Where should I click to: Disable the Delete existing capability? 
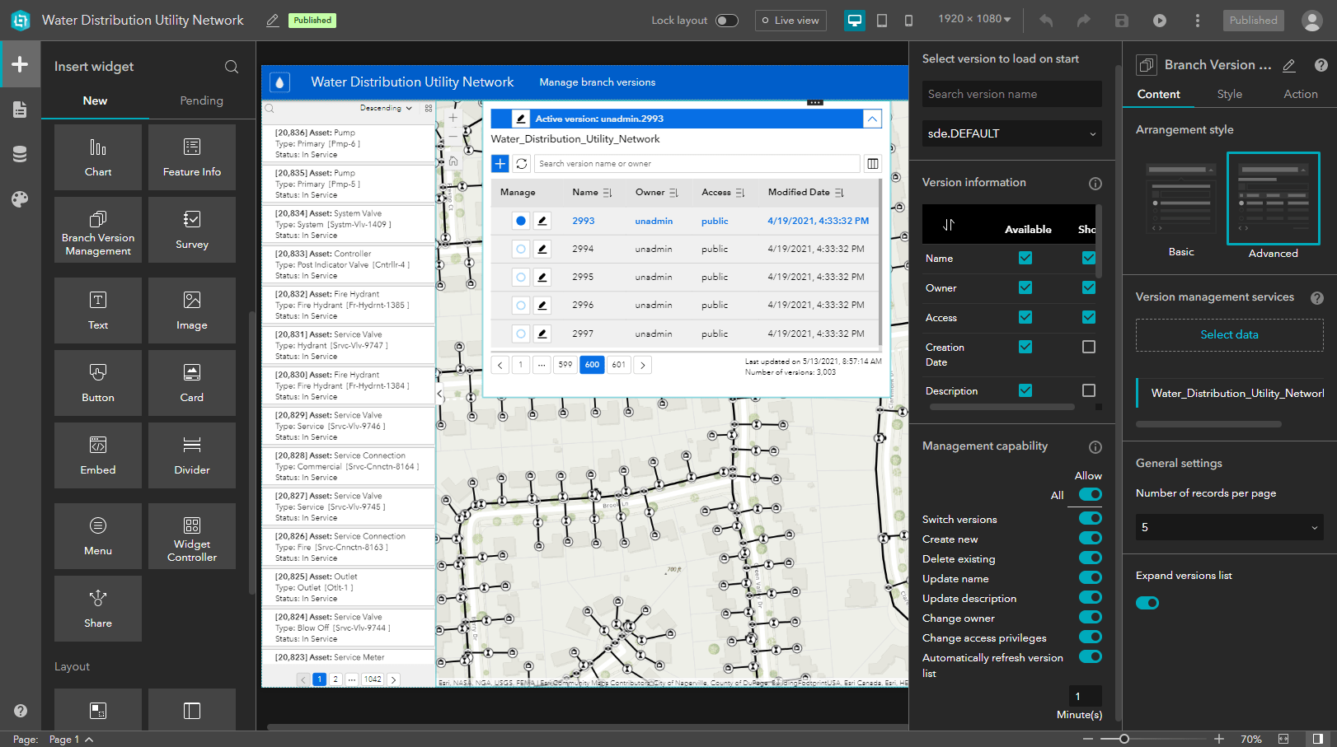point(1091,558)
